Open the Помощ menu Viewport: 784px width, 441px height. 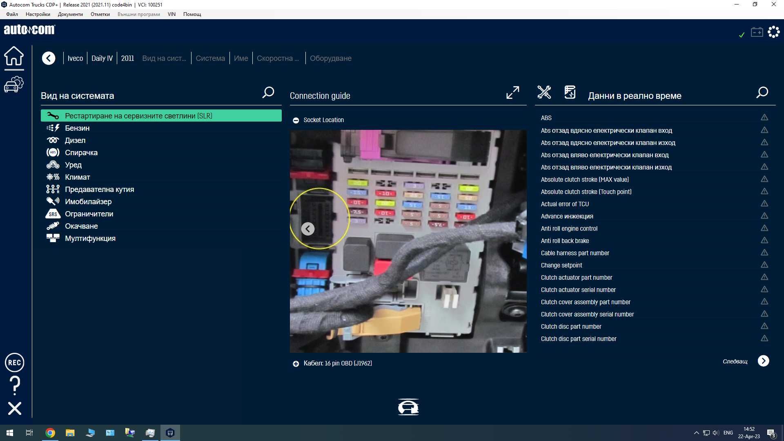192,14
